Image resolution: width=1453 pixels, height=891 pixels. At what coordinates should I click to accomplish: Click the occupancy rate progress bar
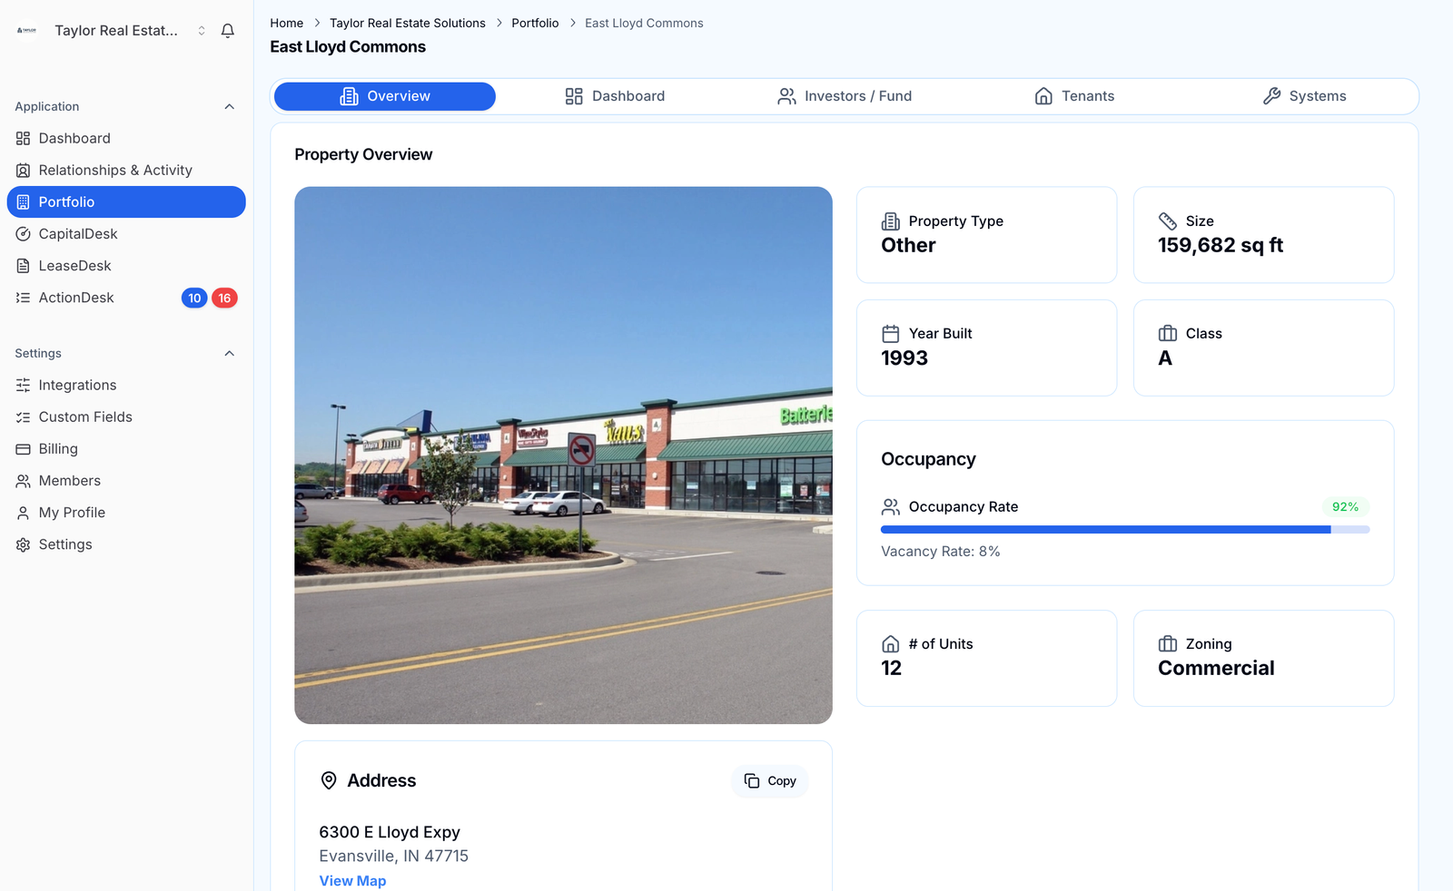[x=1124, y=530]
